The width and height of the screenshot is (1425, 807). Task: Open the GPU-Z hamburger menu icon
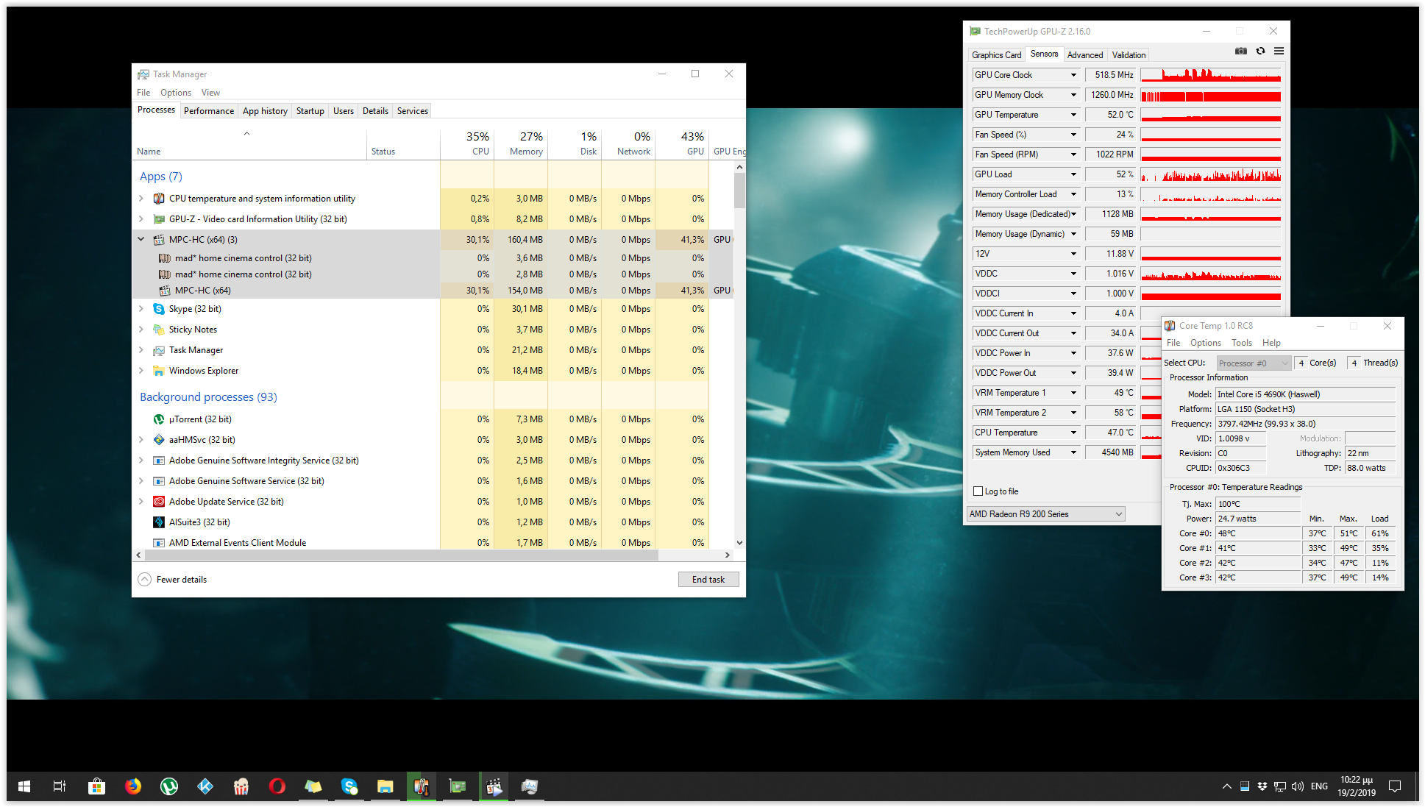[1279, 51]
